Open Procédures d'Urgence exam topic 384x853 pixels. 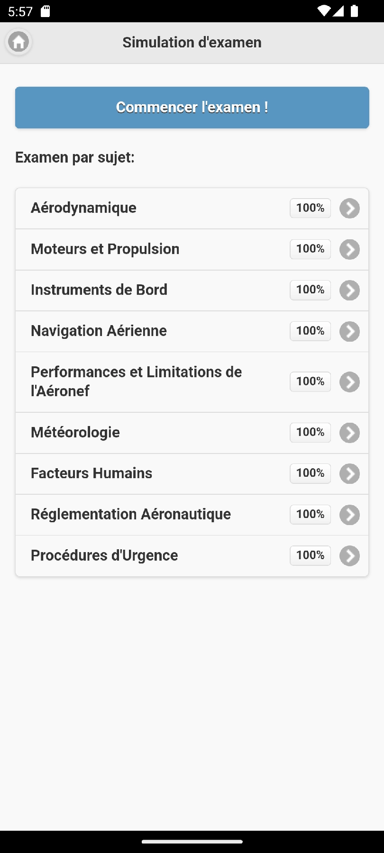pyautogui.click(x=104, y=555)
